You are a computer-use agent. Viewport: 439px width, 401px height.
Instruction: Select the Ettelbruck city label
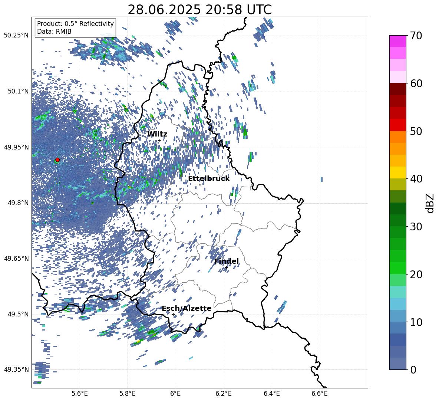click(x=209, y=179)
